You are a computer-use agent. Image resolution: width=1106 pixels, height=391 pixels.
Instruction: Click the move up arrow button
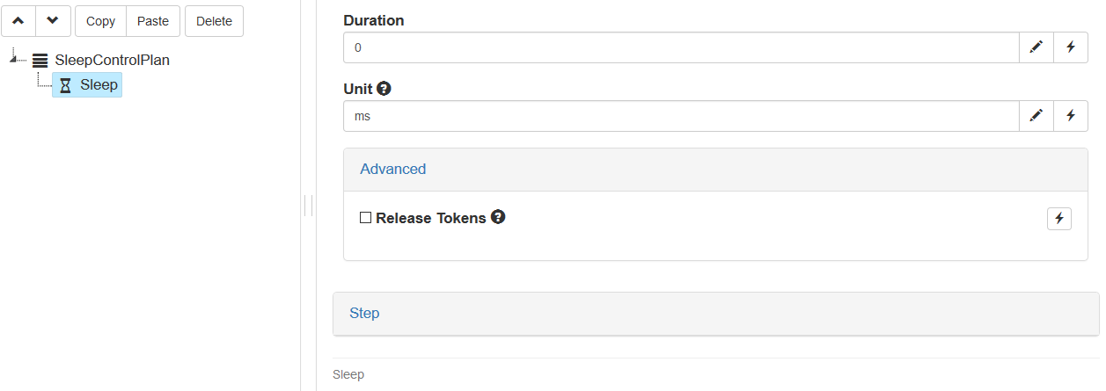coord(18,21)
